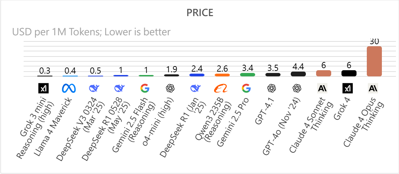Click the OpenAI logo above GPT-4.1
Image resolution: width=399 pixels, height=174 pixels.
point(272,88)
